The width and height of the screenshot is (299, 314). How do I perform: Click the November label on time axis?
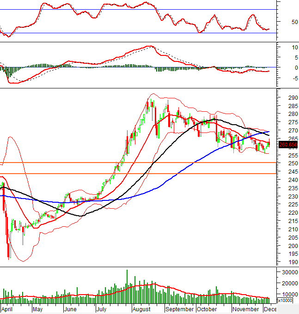coord(245,309)
